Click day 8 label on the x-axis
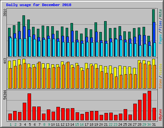 pos(44,124)
